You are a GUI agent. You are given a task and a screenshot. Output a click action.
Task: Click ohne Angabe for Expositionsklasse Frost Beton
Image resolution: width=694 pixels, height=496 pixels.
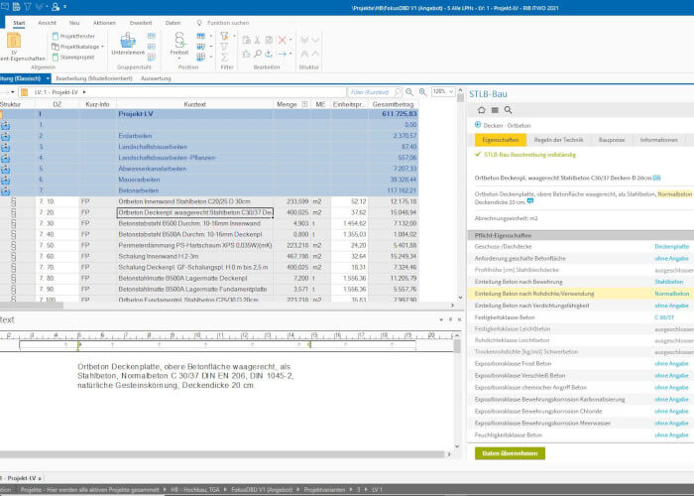click(671, 364)
